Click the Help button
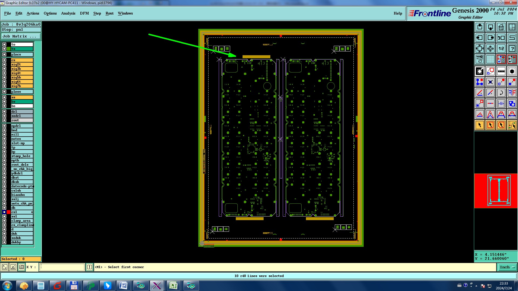Viewport: 518px width, 291px height. [x=398, y=13]
